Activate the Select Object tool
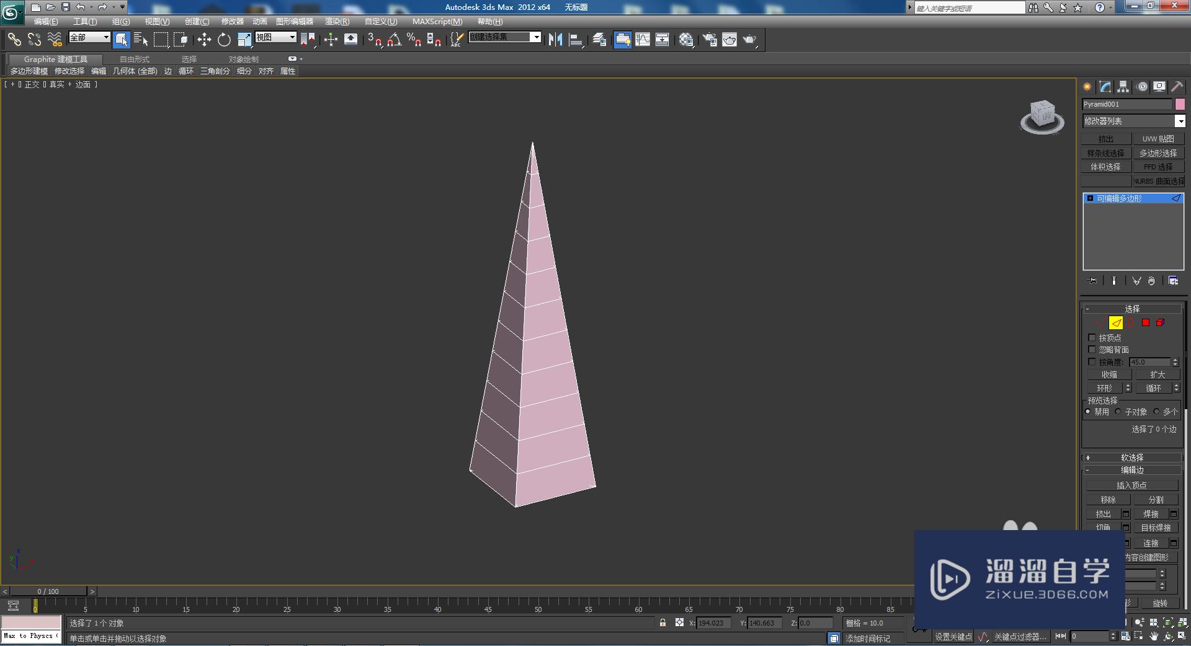Screen dimensions: 1191x646 pyautogui.click(x=122, y=40)
